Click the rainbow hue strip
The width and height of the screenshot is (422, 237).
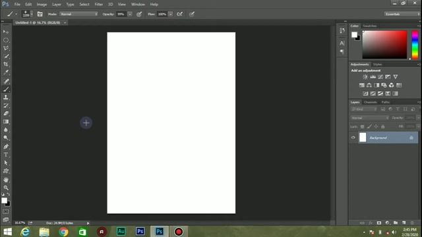[415, 45]
